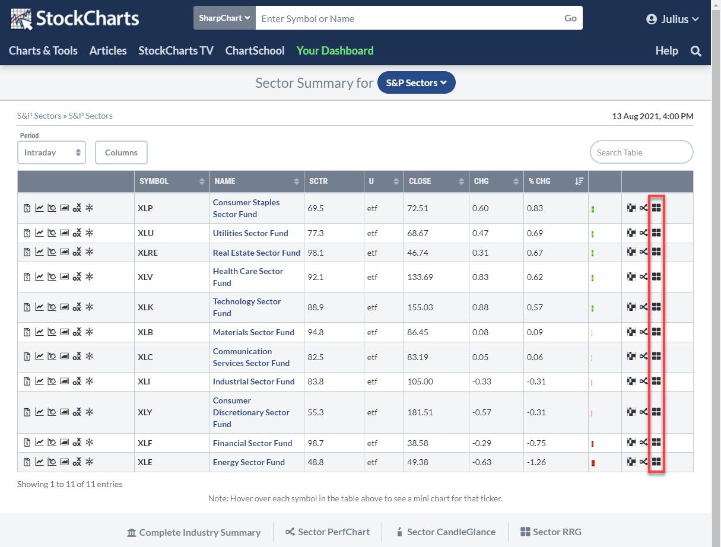Viewport: 721px width, 547px height.
Task: Open the line chart icon for XLV
Action: [x=39, y=276]
